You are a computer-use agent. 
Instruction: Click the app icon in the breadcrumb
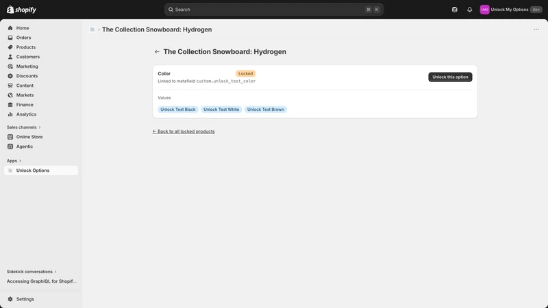coord(92,29)
